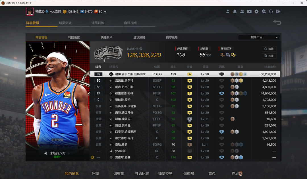
Task: Open 球员交易 in bottom navigation
Action: pos(165,174)
